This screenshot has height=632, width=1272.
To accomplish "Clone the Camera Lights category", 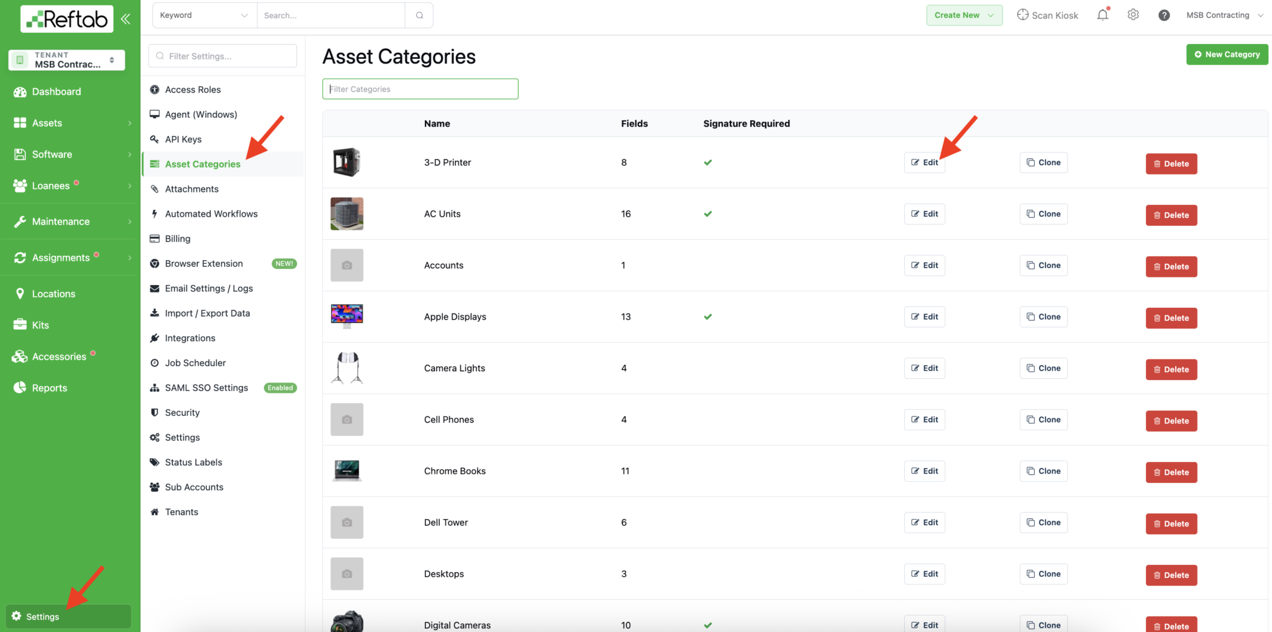I will [1043, 368].
